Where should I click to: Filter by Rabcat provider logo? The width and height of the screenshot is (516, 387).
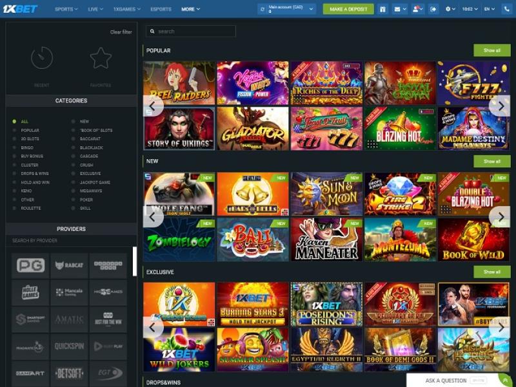(x=69, y=265)
